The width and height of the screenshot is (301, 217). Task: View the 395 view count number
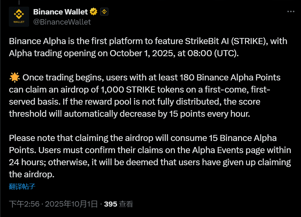[x=111, y=204]
